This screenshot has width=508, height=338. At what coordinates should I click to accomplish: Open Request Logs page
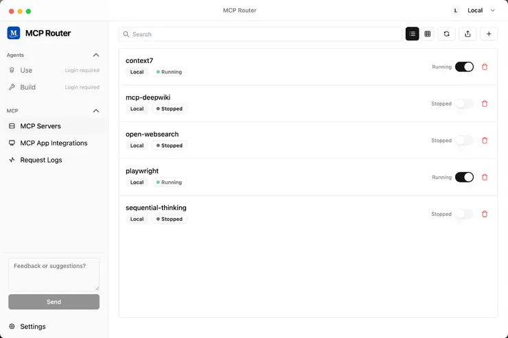(x=41, y=160)
